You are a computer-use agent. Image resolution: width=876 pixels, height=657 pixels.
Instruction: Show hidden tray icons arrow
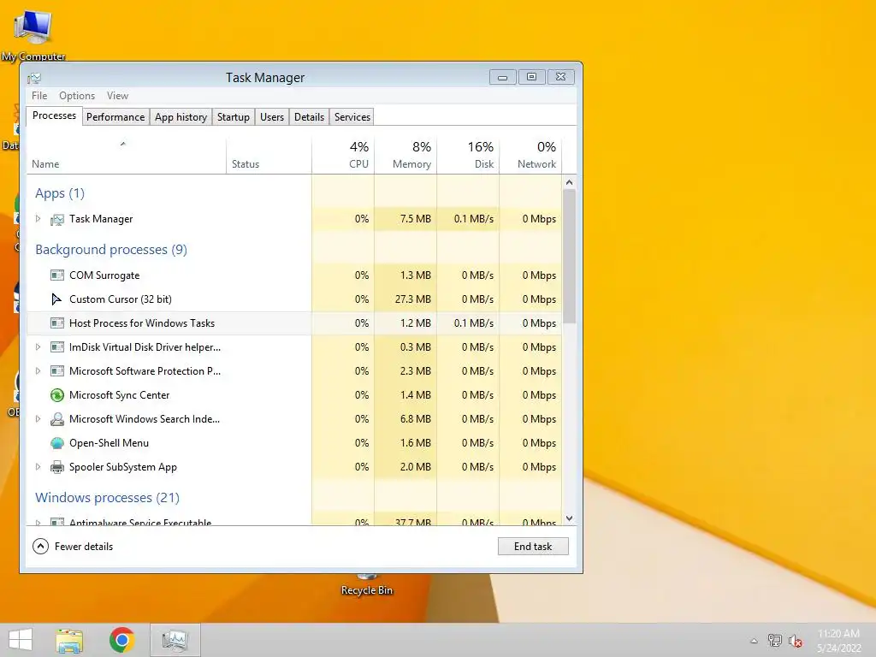pos(755,641)
